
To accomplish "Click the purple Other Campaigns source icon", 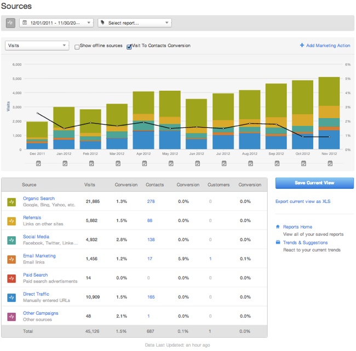I will tap(12, 317).
